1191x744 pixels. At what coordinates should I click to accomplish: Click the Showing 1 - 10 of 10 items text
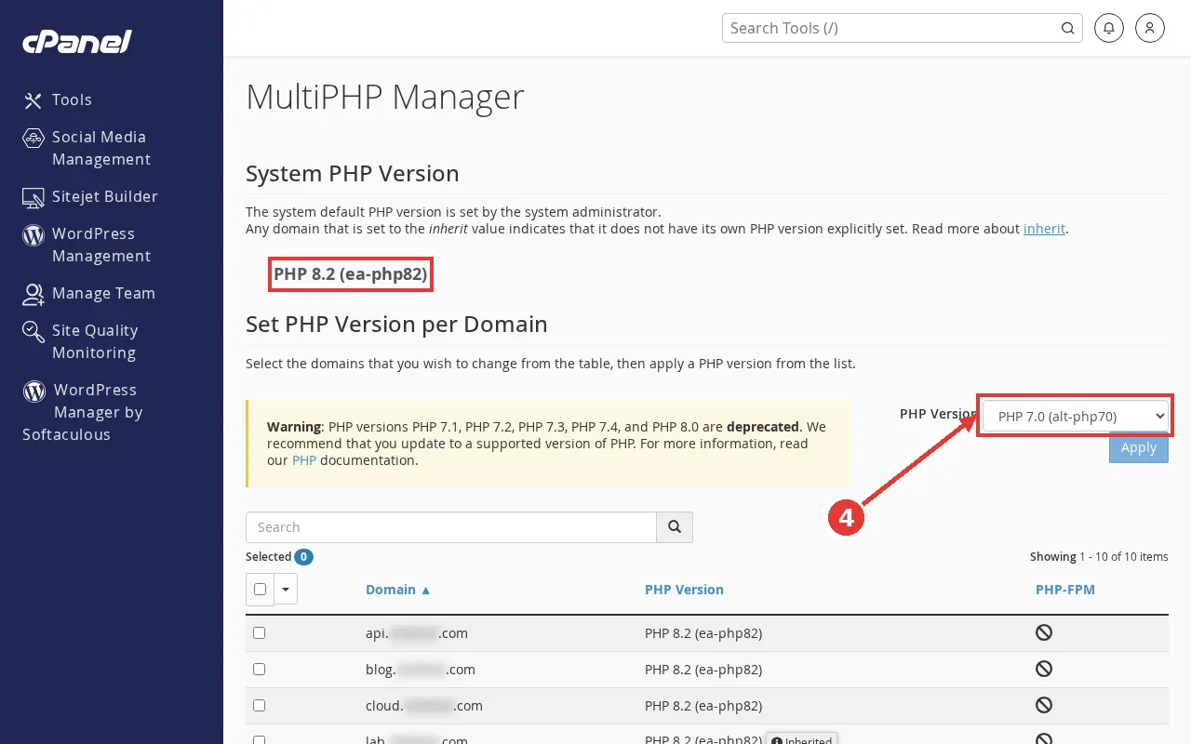pyautogui.click(x=1099, y=557)
